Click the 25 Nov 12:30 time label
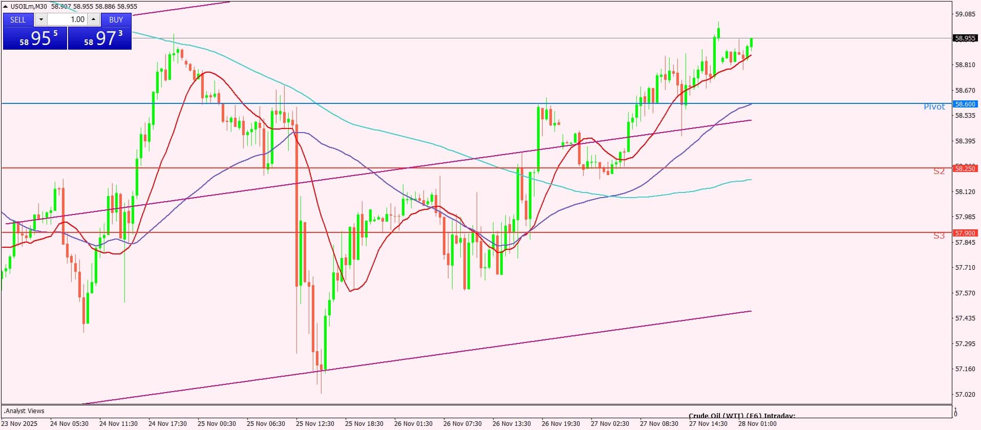981x430 pixels. tap(315, 424)
